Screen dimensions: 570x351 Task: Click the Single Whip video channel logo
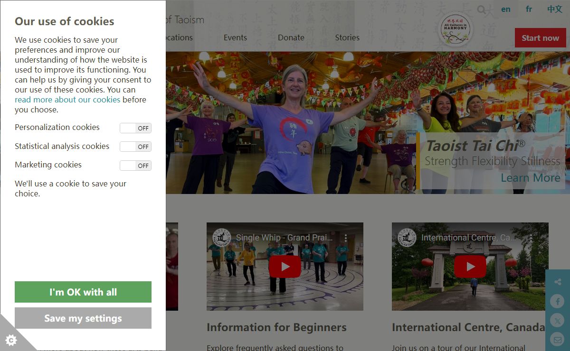coord(222,237)
